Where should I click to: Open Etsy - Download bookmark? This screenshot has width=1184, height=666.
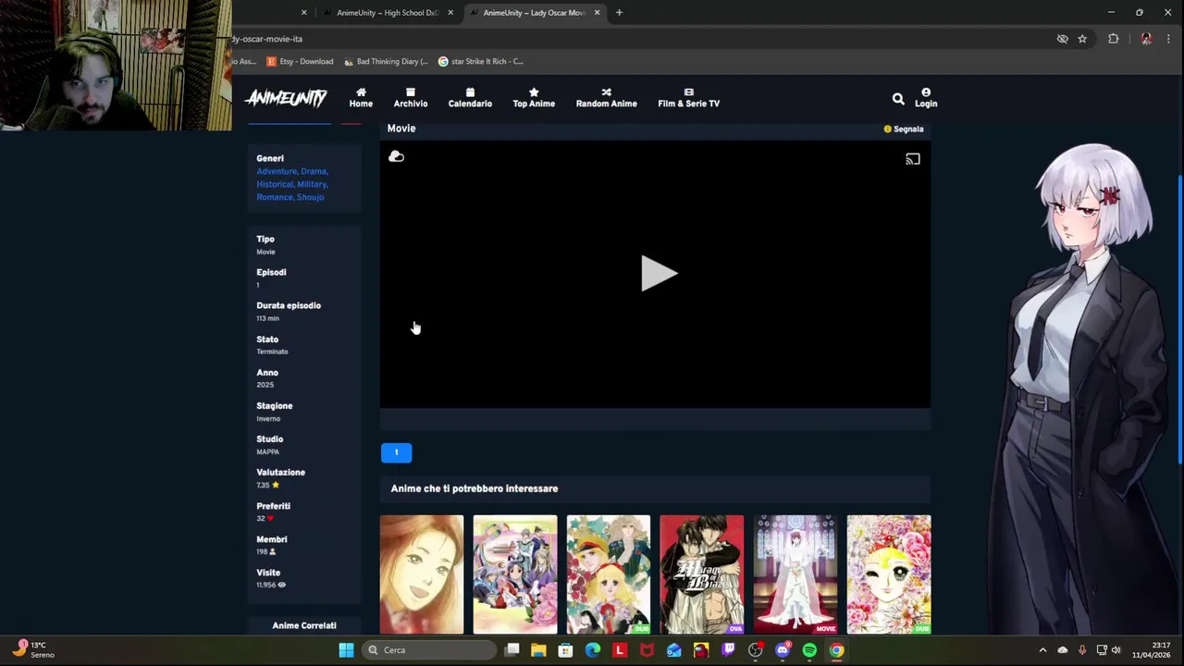[x=300, y=61]
